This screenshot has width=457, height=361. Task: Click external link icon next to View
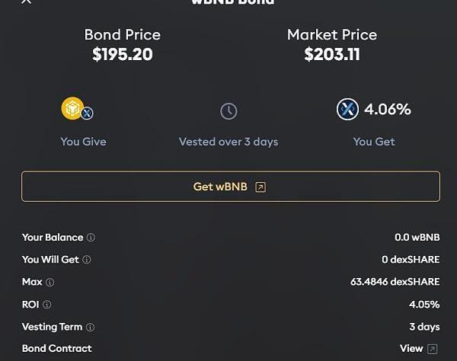(432, 349)
